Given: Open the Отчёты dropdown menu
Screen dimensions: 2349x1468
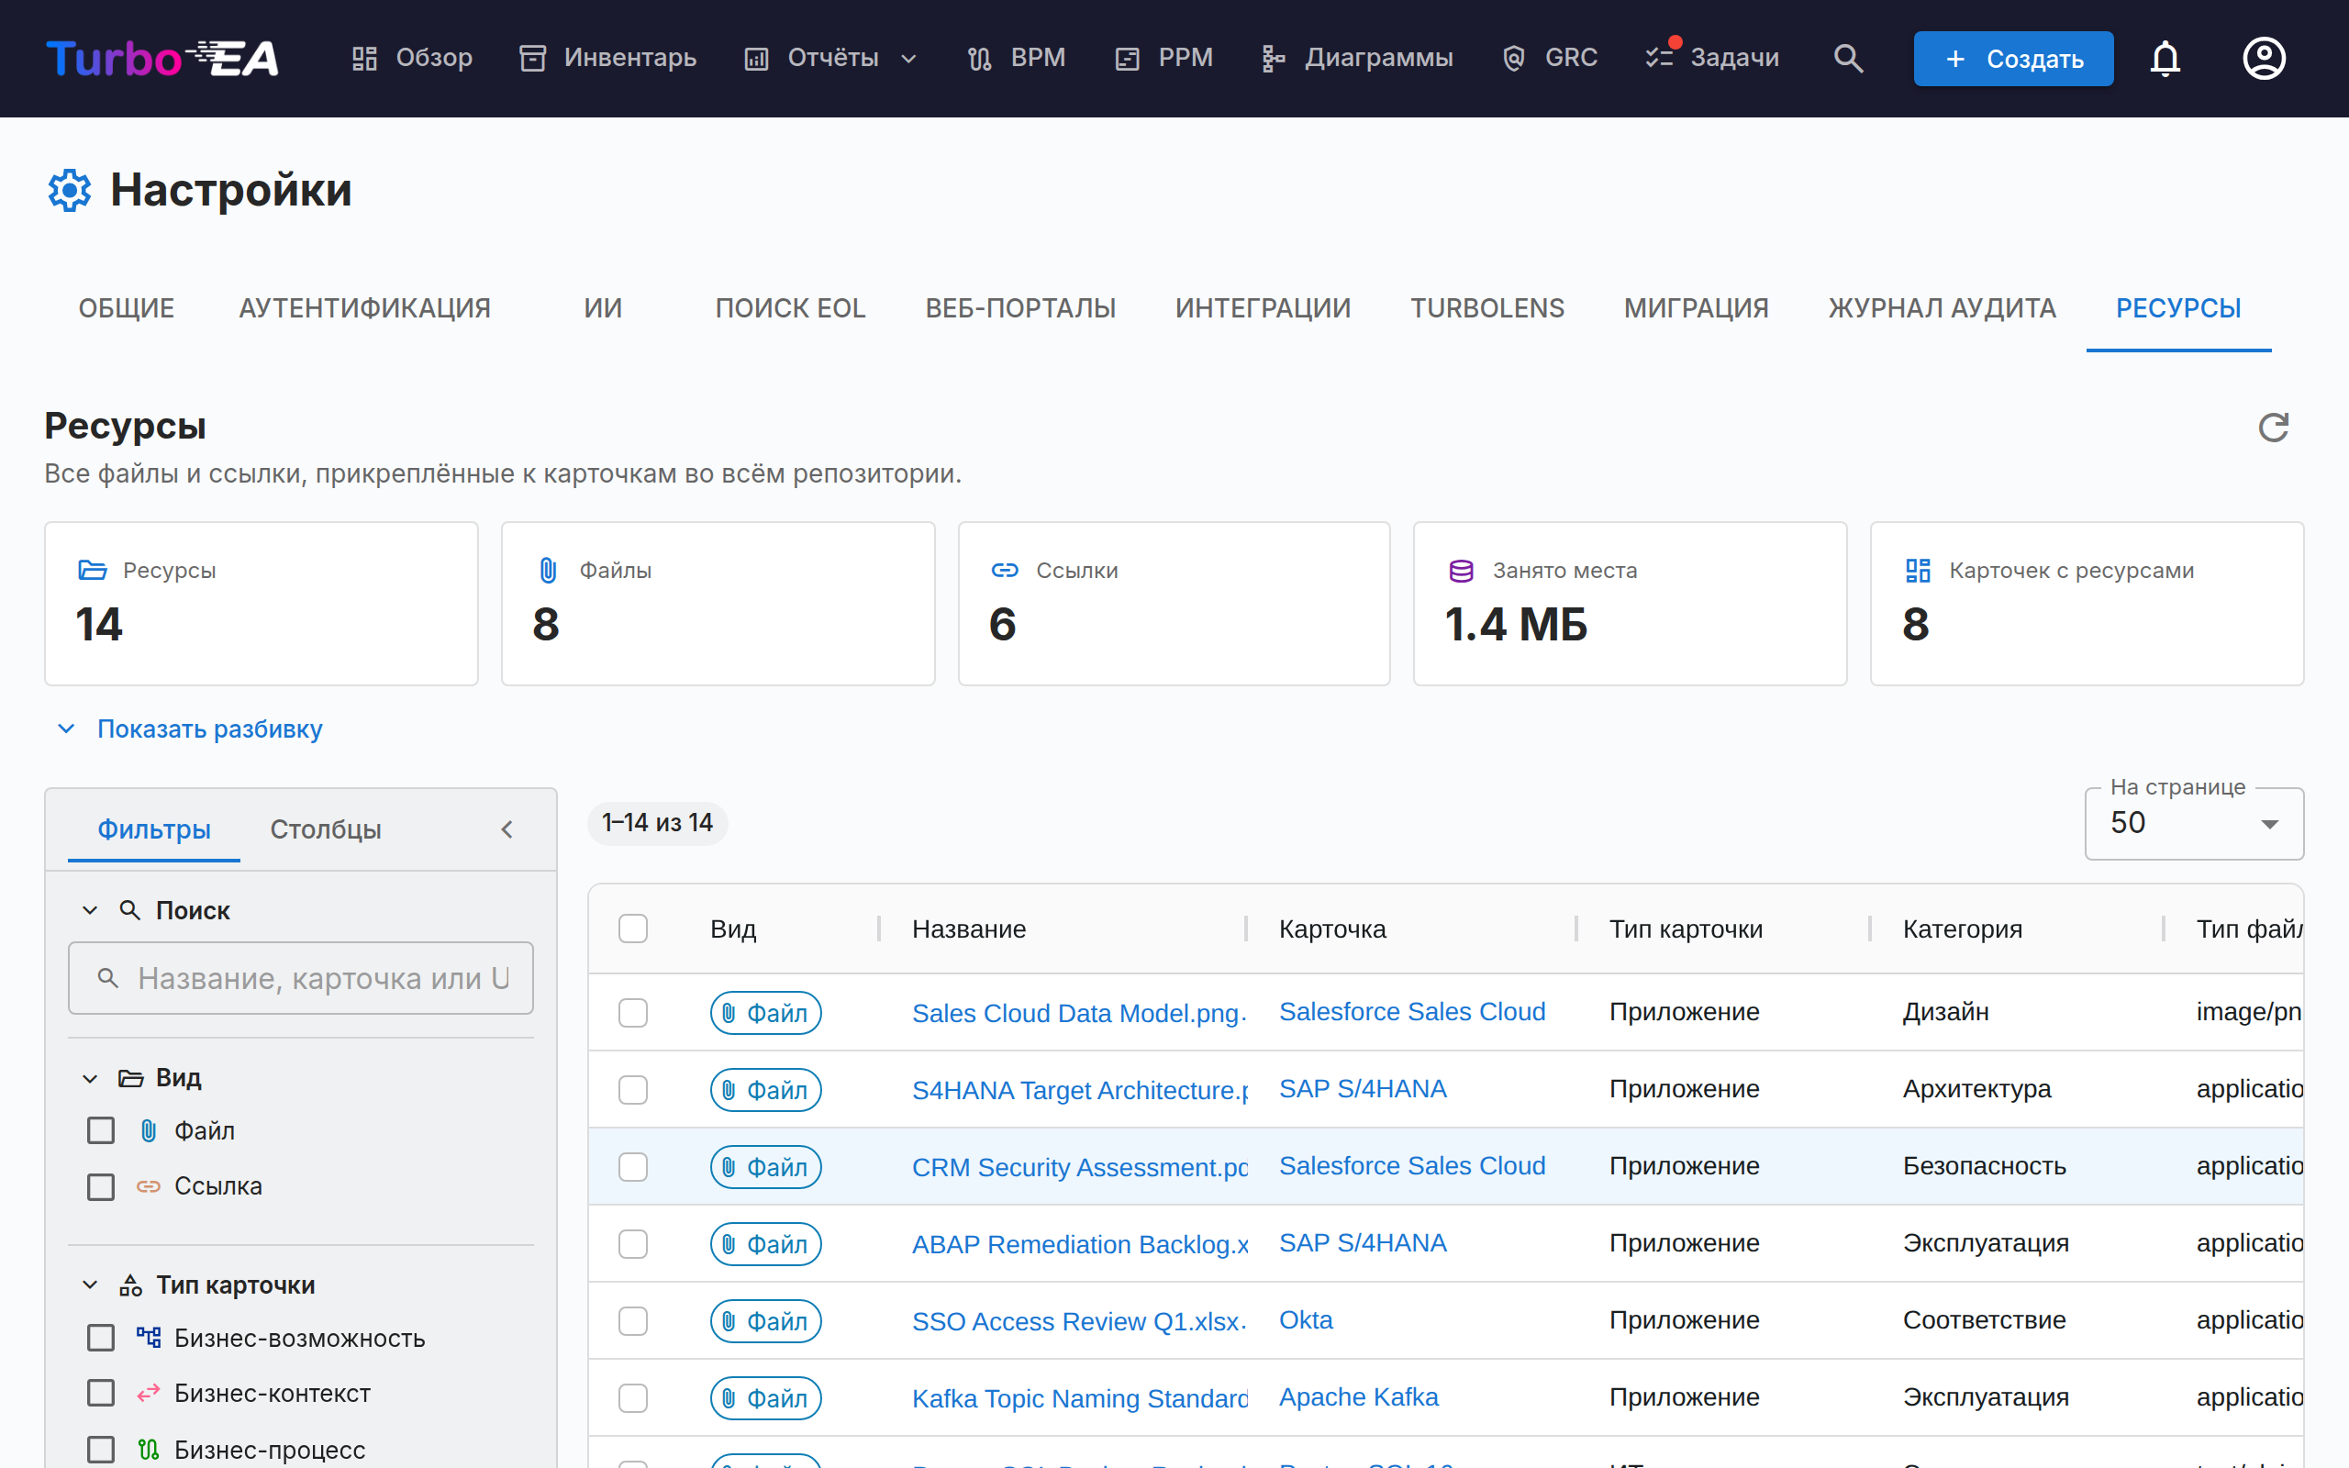Looking at the screenshot, I should click(831, 58).
